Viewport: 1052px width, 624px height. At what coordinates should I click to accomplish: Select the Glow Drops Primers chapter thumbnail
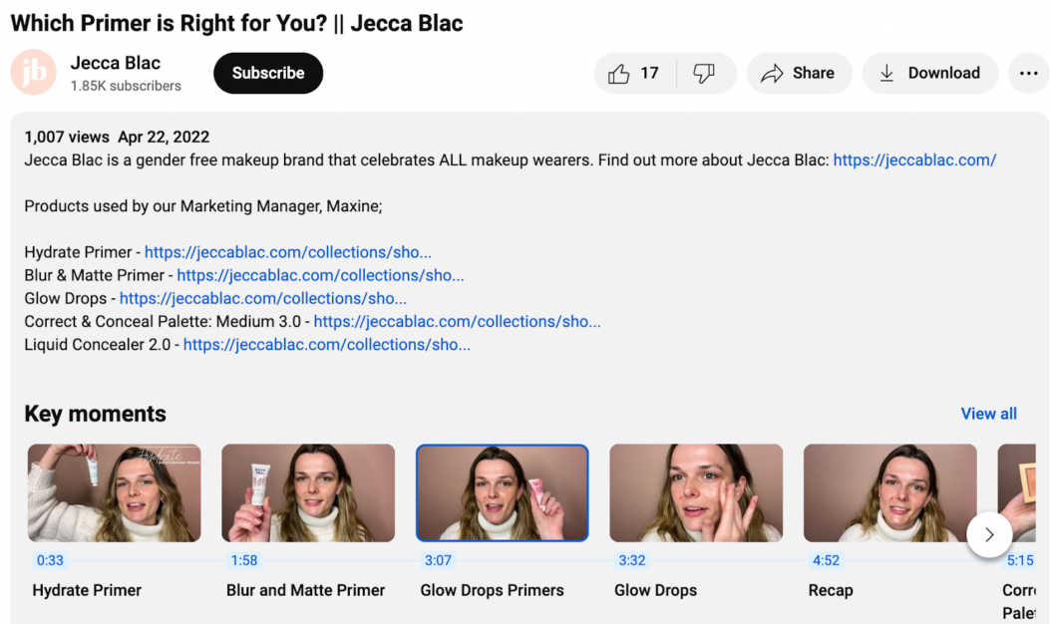tap(502, 492)
